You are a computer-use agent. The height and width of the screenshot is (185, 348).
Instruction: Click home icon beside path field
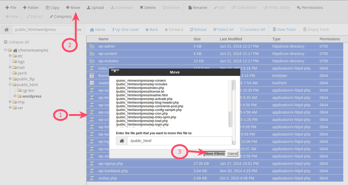pos(7,30)
